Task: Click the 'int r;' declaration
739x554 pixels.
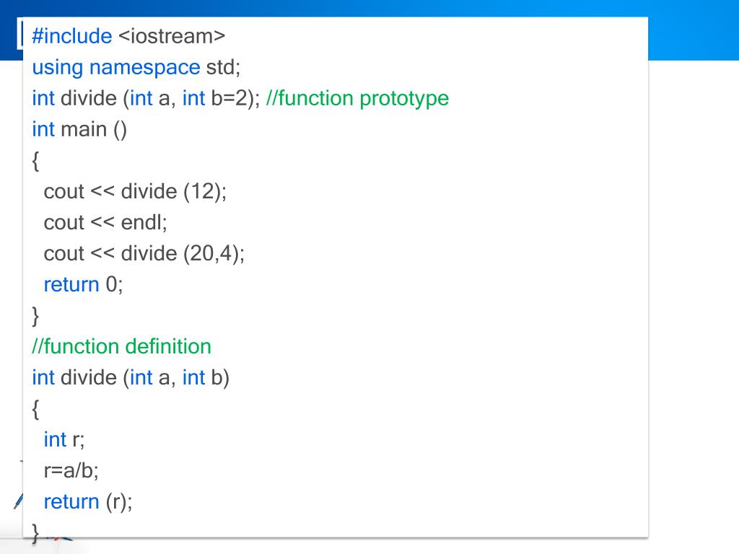Action: pyautogui.click(x=64, y=439)
